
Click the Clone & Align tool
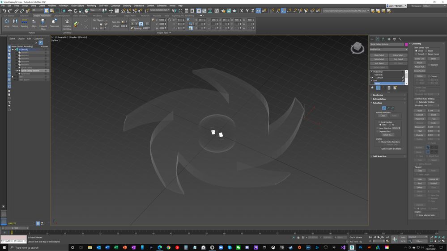click(43, 24)
